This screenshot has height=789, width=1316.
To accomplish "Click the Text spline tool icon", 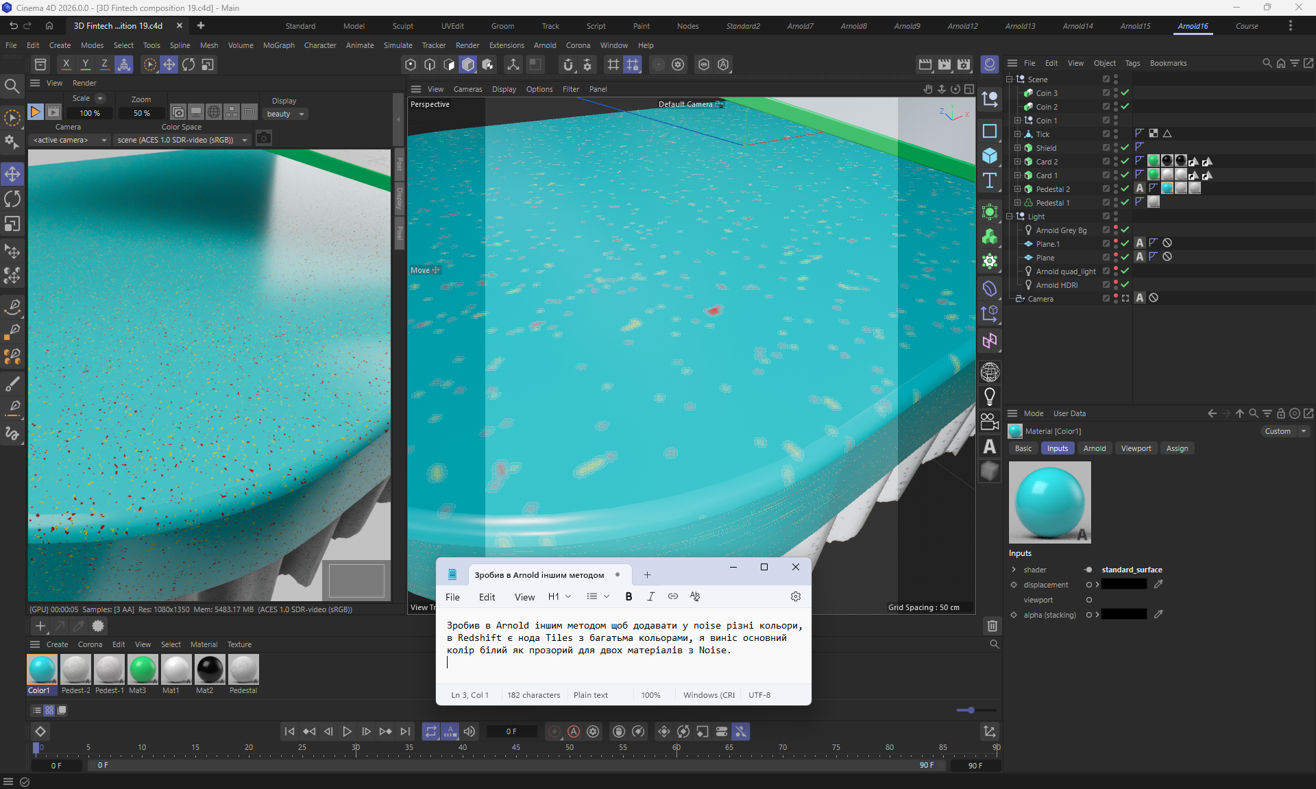I will pyautogui.click(x=989, y=181).
